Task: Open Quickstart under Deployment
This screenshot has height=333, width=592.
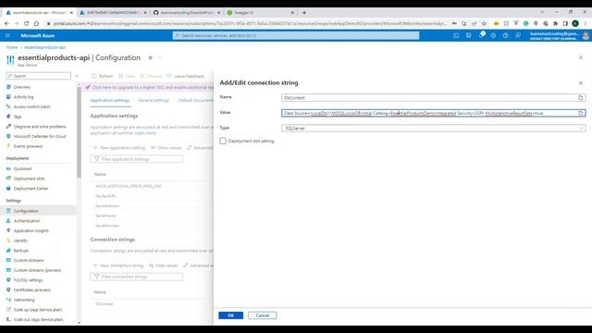Action: 22,168
